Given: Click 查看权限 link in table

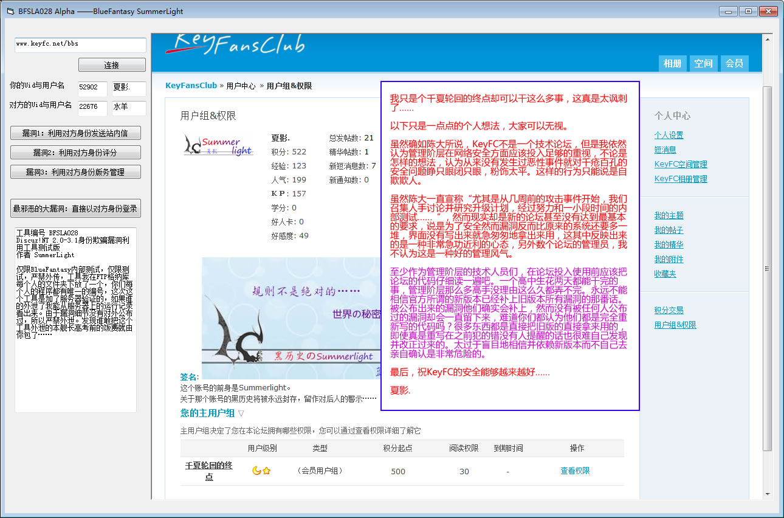Looking at the screenshot, I should point(575,471).
